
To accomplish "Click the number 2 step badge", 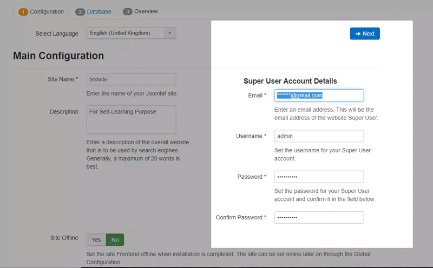I will point(80,11).
